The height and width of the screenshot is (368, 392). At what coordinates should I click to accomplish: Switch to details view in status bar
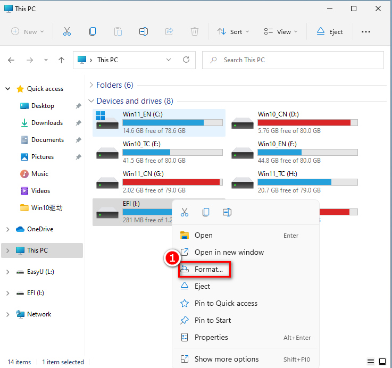pyautogui.click(x=371, y=362)
